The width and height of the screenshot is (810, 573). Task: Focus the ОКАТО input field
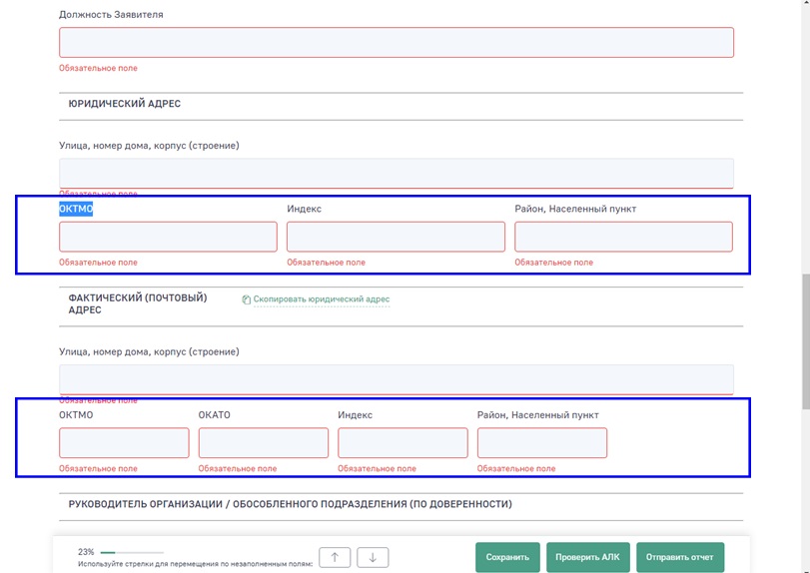point(263,443)
